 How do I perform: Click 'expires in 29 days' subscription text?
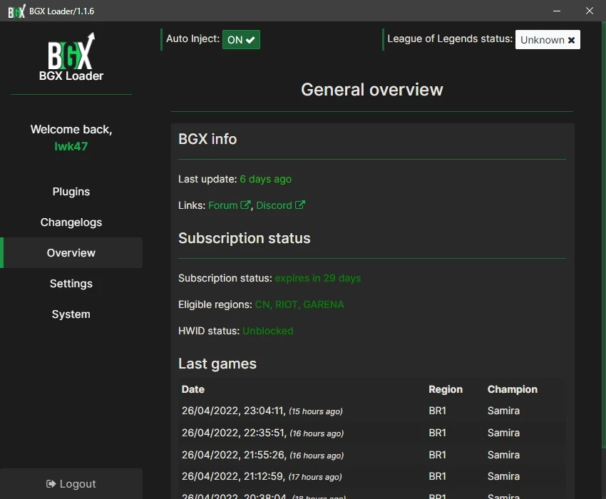point(318,278)
